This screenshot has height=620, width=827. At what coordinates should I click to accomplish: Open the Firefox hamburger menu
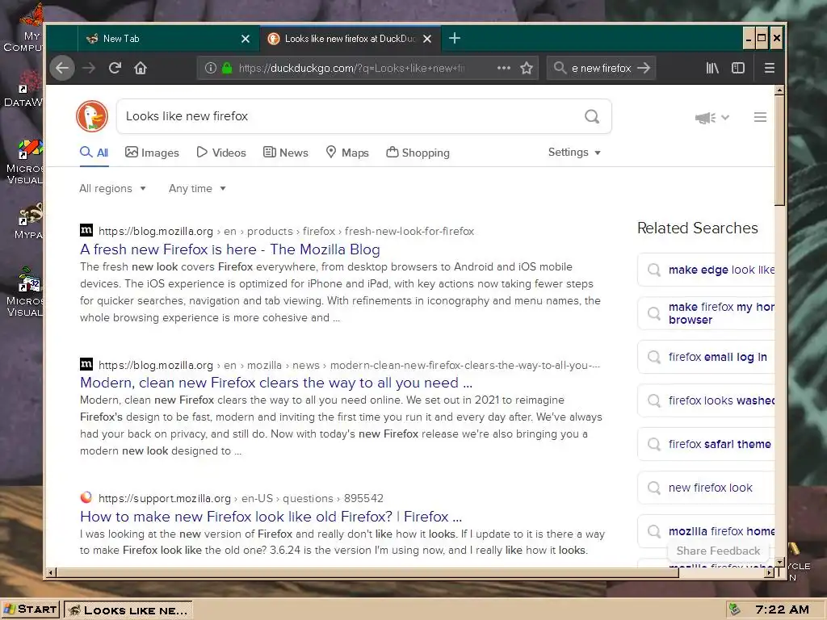(x=770, y=68)
